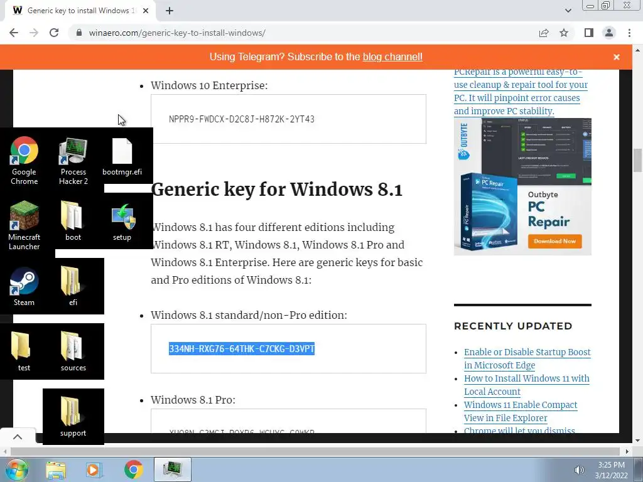The image size is (643, 482).
Task: Open the Chrome profile avatar
Action: pyautogui.click(x=609, y=33)
